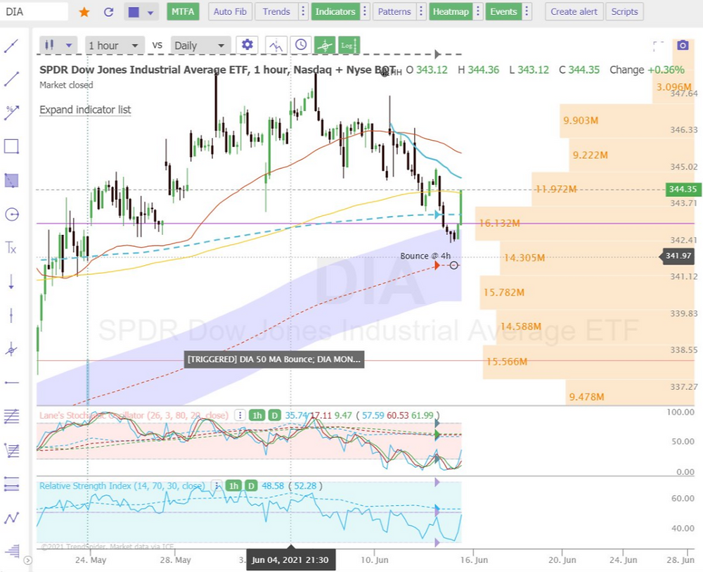Click the Create alert button
Screen dimensions: 703x572
click(574, 12)
